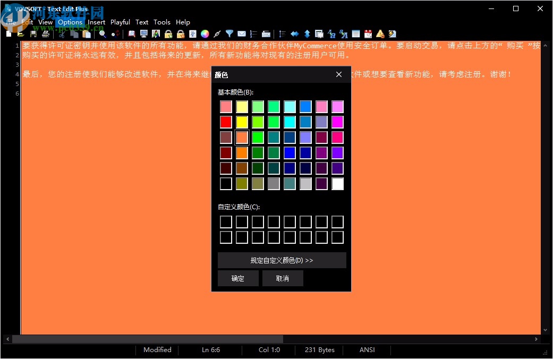
Task: Open Find with the magnifier toolbar icon
Action: (x=103, y=33)
